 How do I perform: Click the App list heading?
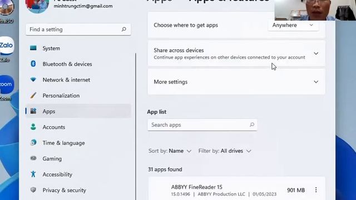click(x=157, y=112)
